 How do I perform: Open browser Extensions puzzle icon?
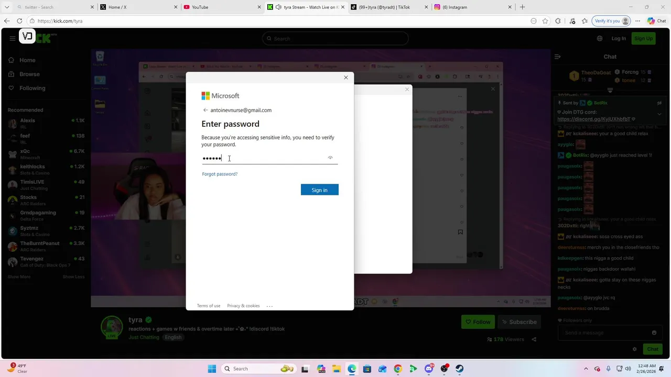[x=558, y=21]
